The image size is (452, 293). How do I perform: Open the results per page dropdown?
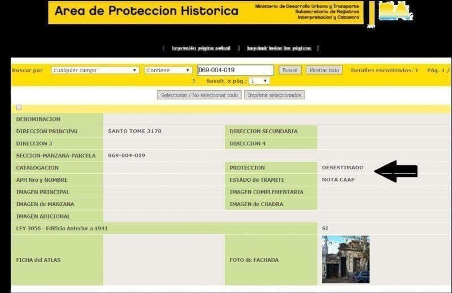point(259,81)
